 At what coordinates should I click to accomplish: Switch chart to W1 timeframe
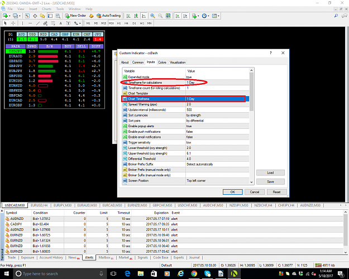142,23
